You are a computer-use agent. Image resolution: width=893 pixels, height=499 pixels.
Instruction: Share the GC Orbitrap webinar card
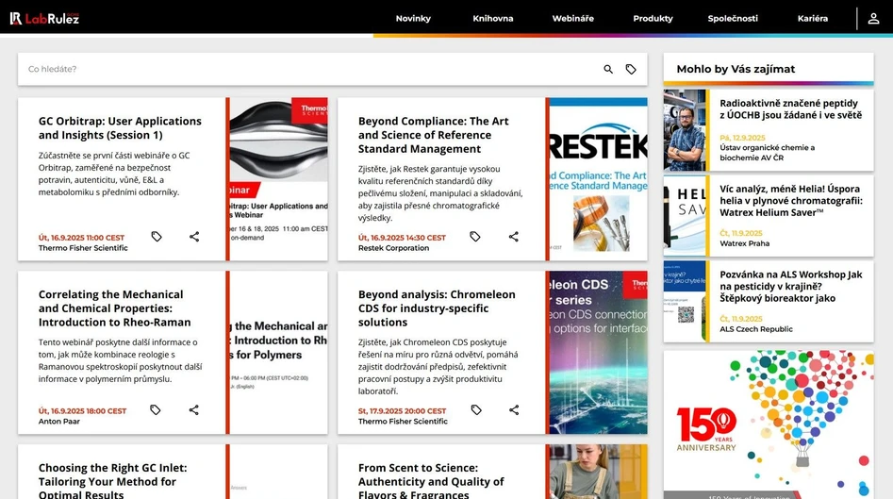(194, 237)
